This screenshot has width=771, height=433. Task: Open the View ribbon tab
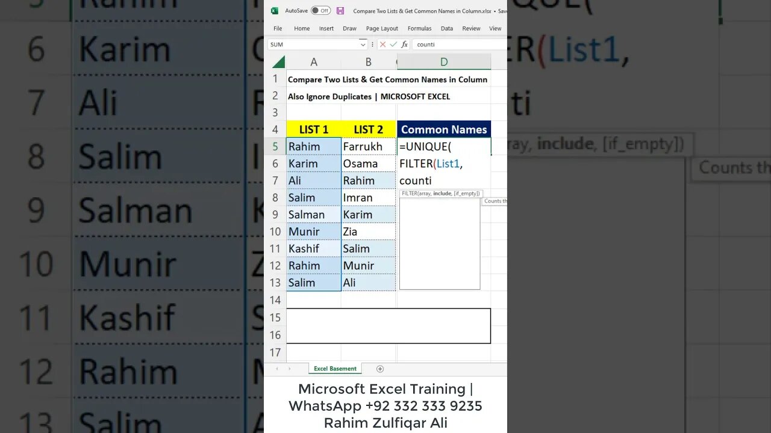(x=495, y=28)
